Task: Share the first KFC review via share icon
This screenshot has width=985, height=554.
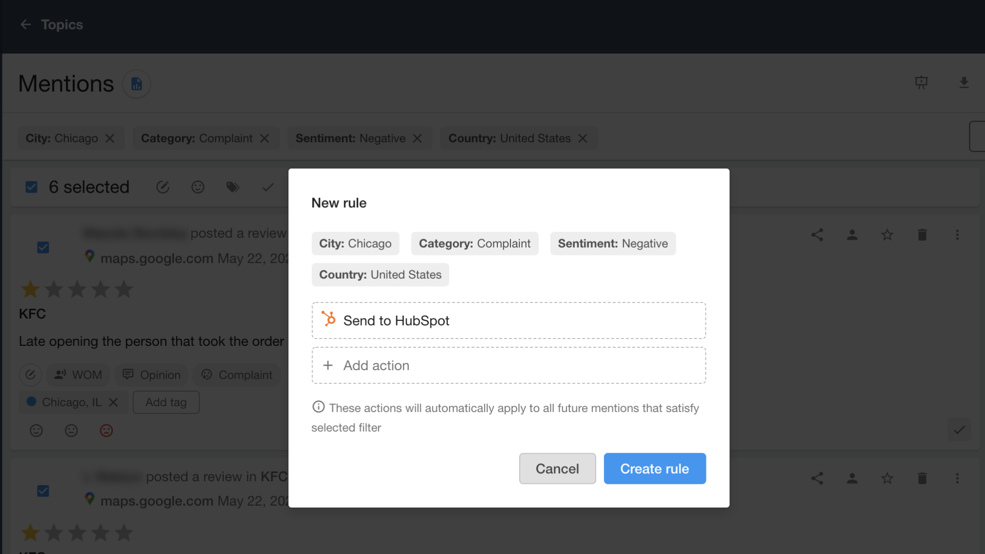Action: (x=817, y=235)
